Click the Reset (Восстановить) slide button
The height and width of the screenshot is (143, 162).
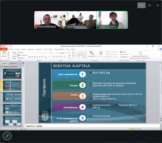22,55
